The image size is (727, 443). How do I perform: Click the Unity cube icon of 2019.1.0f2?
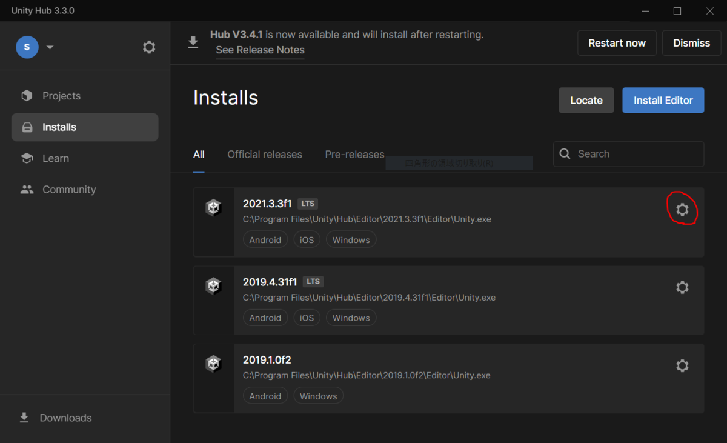pos(213,364)
